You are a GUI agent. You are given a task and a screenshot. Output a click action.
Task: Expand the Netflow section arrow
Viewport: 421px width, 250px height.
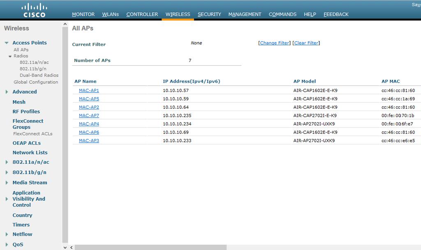[7, 234]
